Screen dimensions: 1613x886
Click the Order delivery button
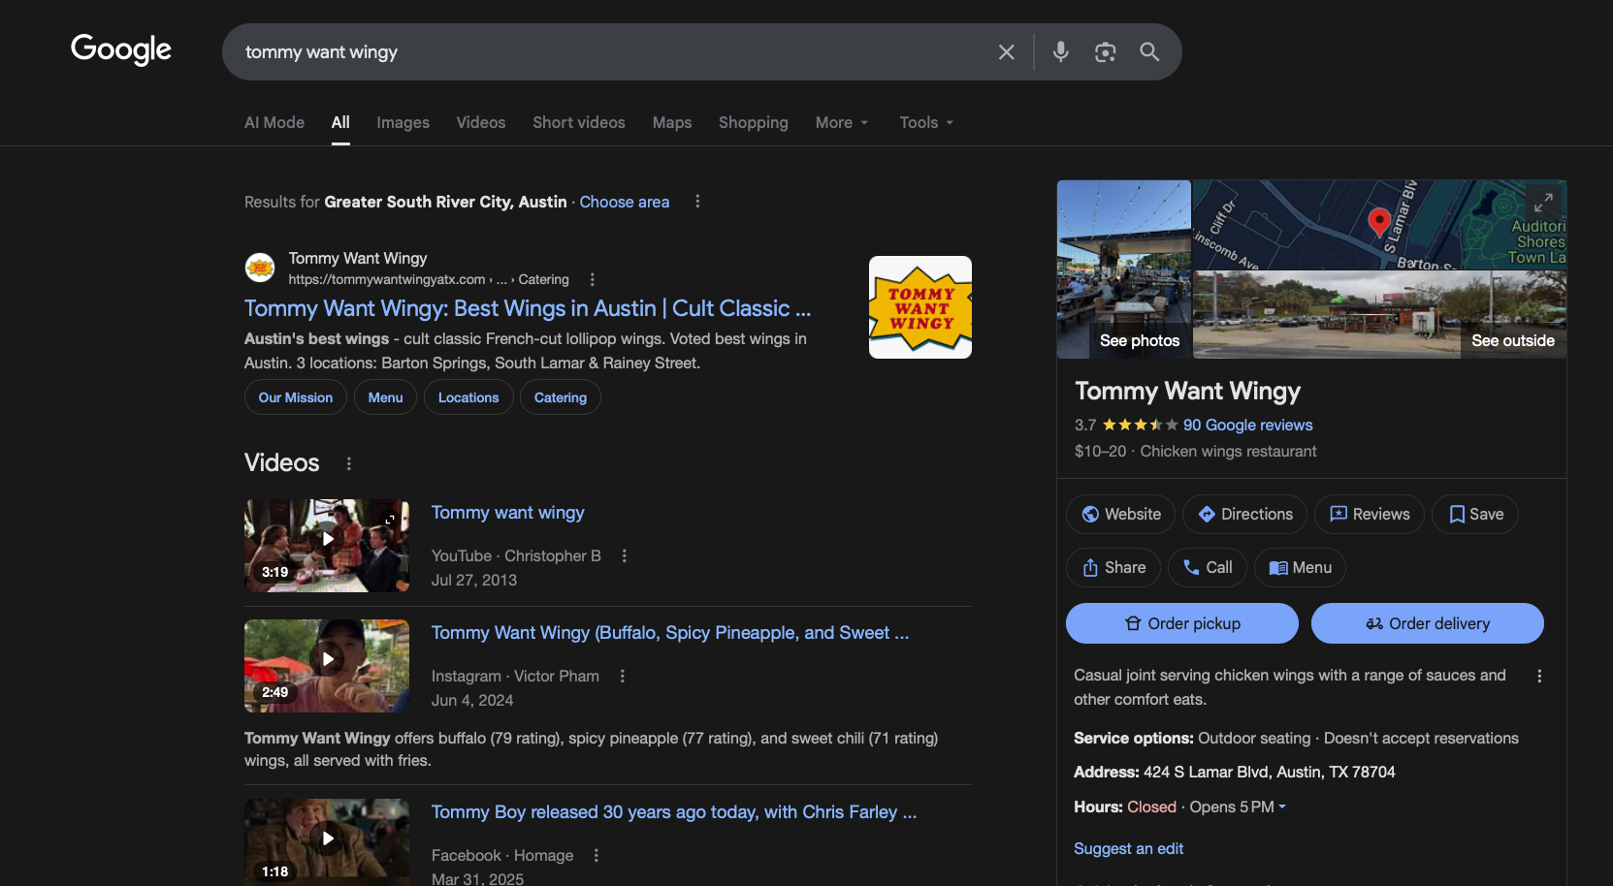pyautogui.click(x=1427, y=623)
